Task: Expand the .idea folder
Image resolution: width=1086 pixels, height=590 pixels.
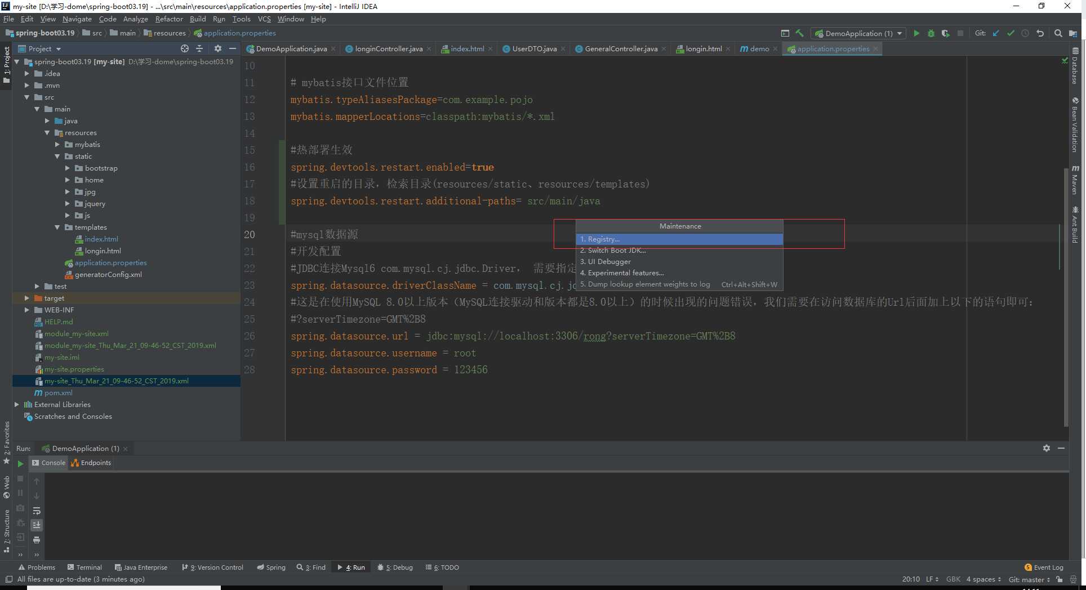Action: 26,74
